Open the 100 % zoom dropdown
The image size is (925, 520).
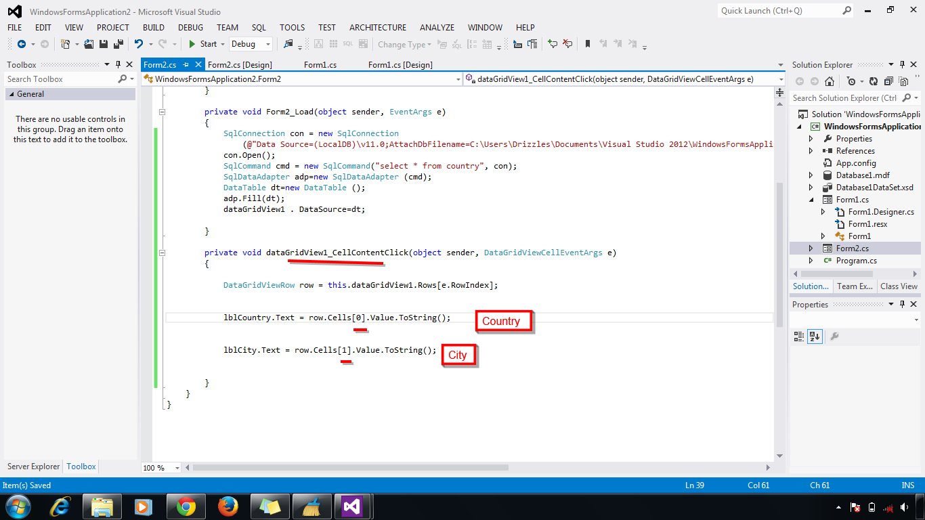coord(177,468)
